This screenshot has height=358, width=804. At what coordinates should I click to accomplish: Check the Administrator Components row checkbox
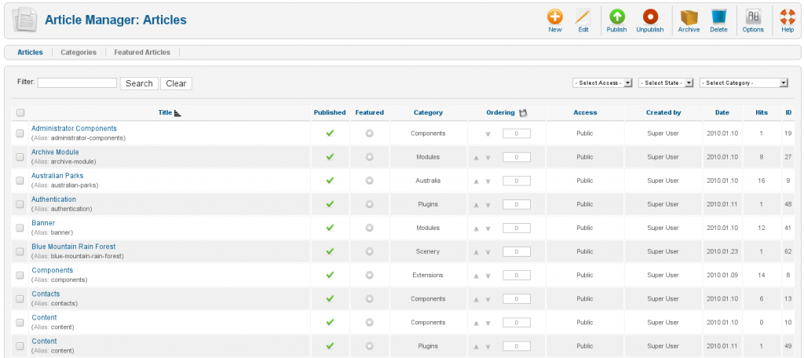(20, 133)
